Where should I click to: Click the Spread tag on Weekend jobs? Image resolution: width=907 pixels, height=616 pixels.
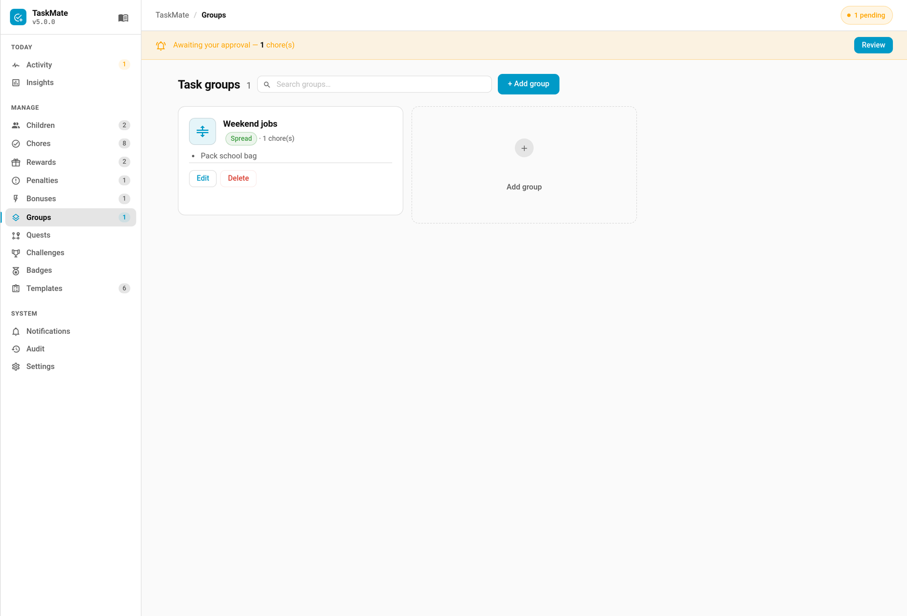(x=241, y=138)
